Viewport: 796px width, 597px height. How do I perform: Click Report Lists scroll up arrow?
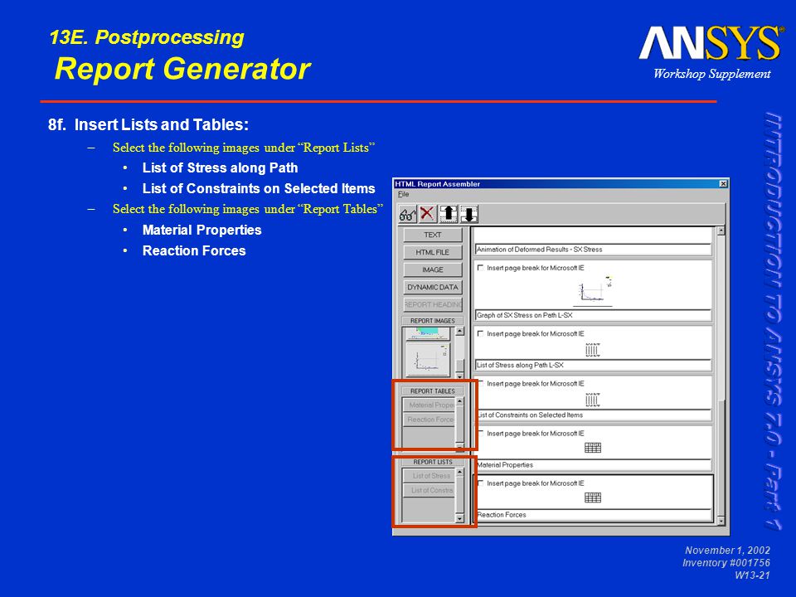point(459,472)
